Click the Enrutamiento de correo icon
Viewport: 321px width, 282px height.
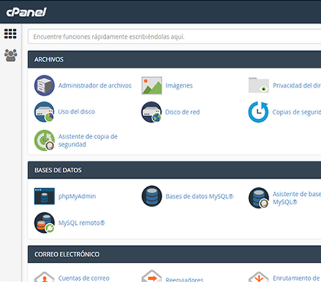tap(259, 277)
